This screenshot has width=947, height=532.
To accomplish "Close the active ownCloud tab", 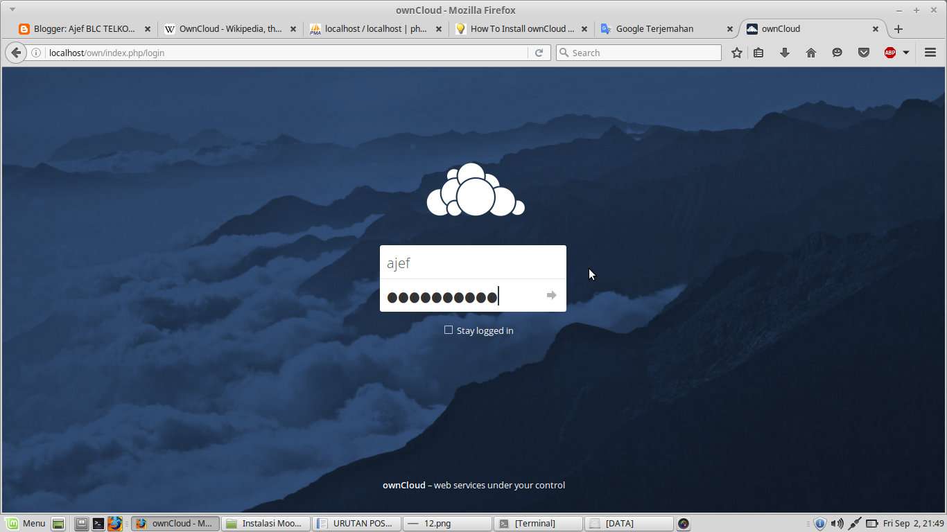I will point(876,29).
